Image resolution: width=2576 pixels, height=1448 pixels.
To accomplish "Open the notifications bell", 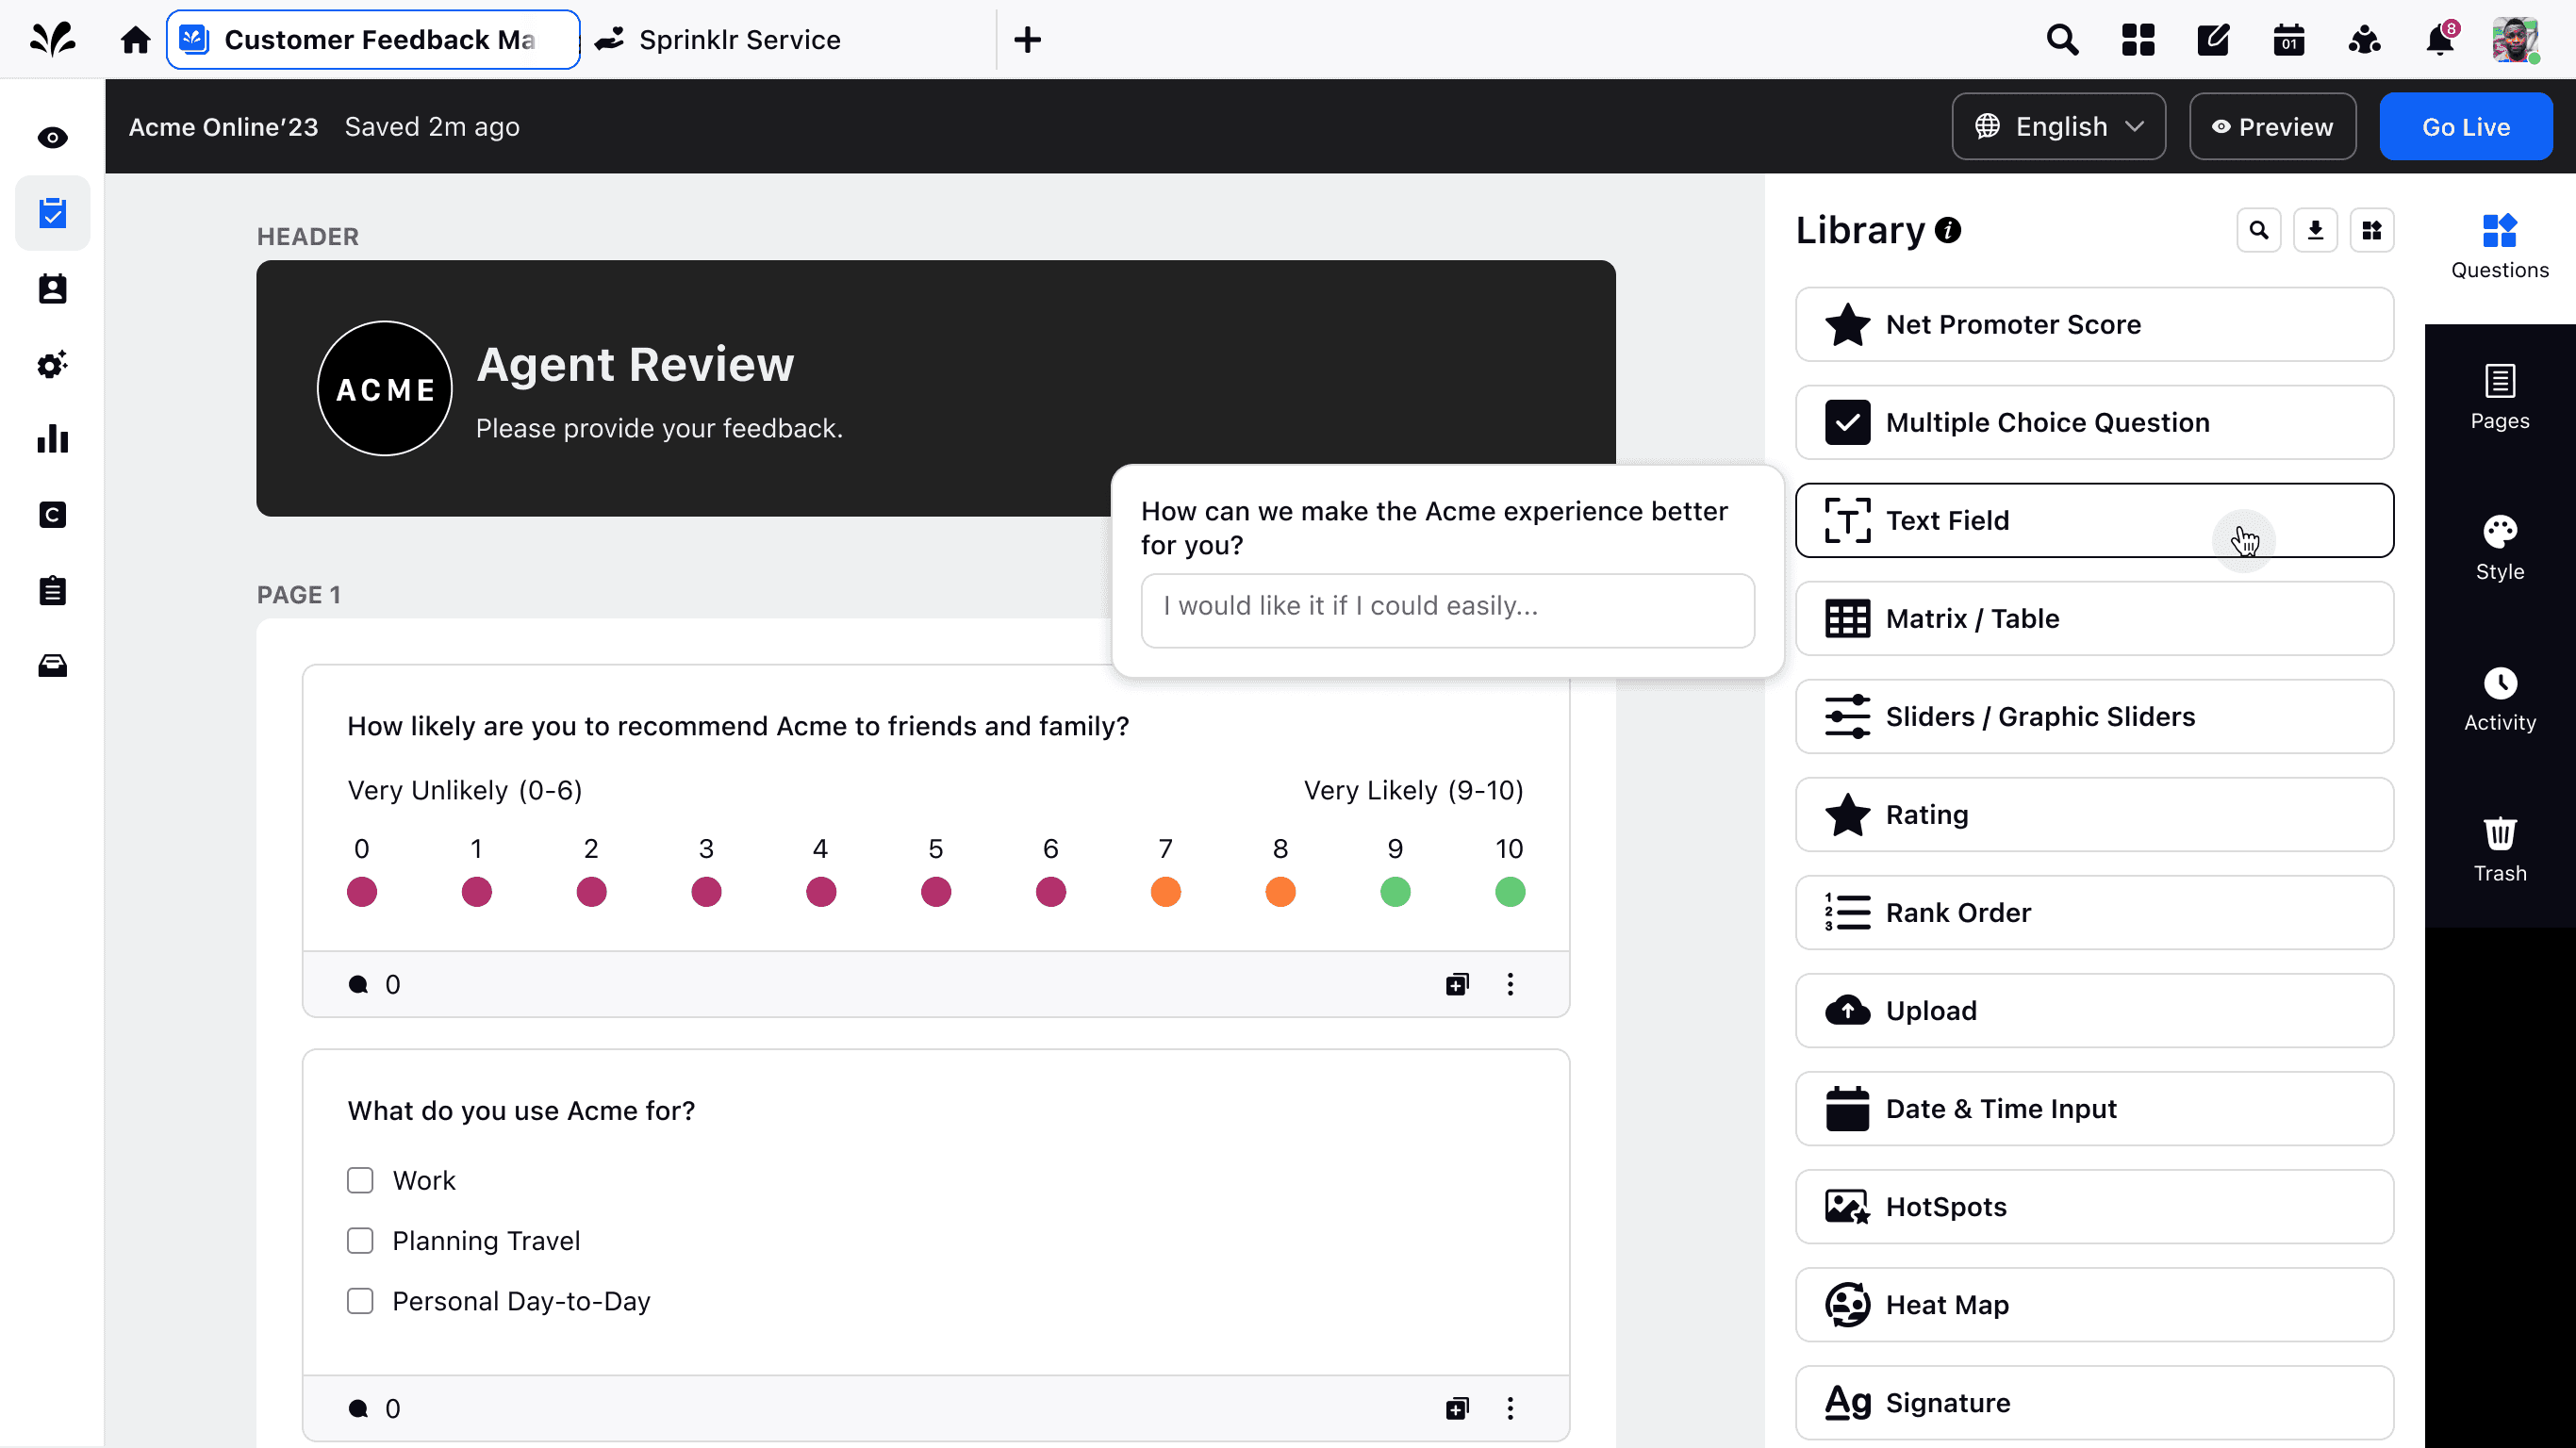I will click(x=2440, y=40).
